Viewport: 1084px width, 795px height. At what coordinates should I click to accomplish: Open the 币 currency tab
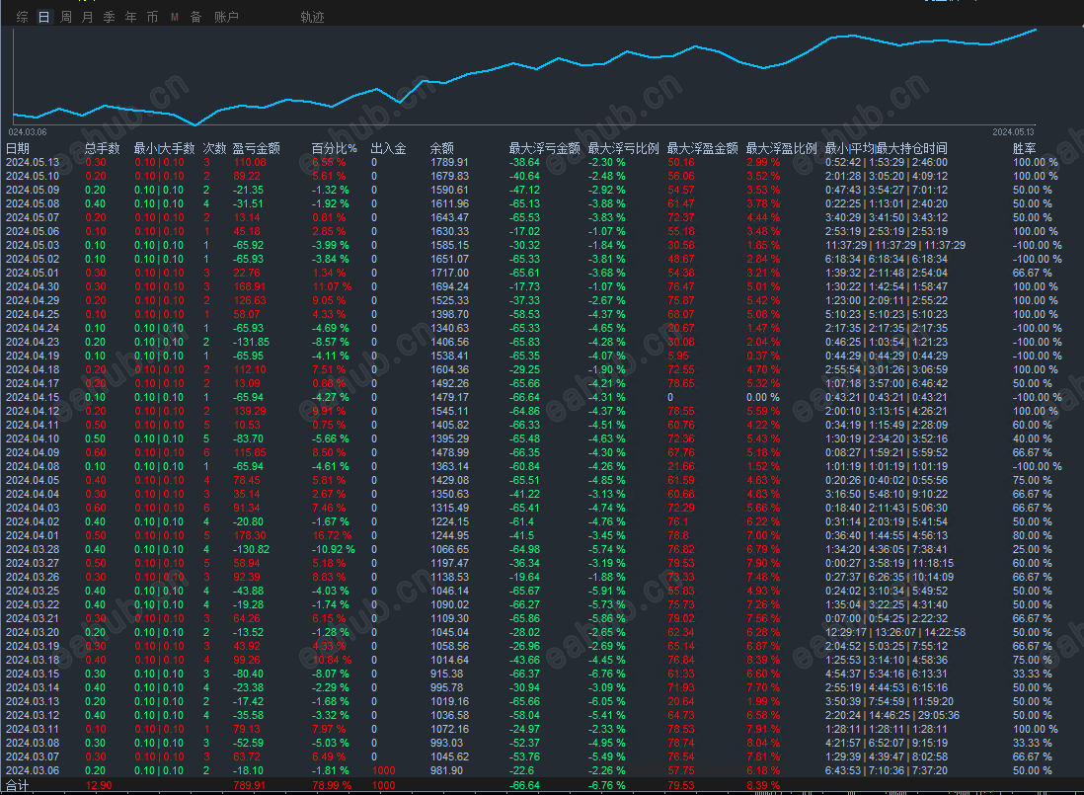pos(152,17)
